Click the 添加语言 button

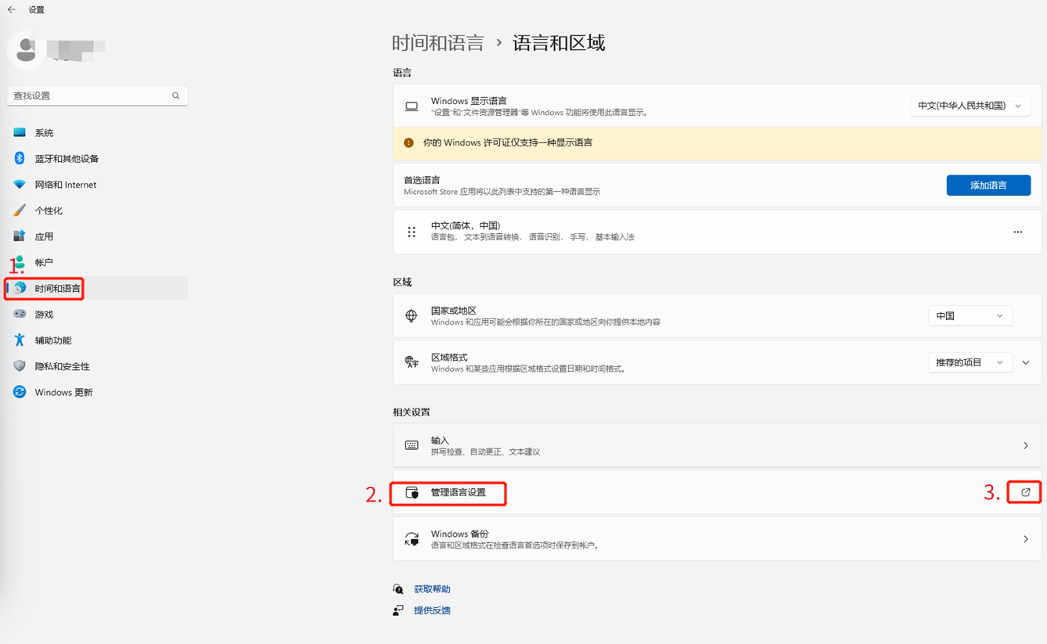[988, 185]
